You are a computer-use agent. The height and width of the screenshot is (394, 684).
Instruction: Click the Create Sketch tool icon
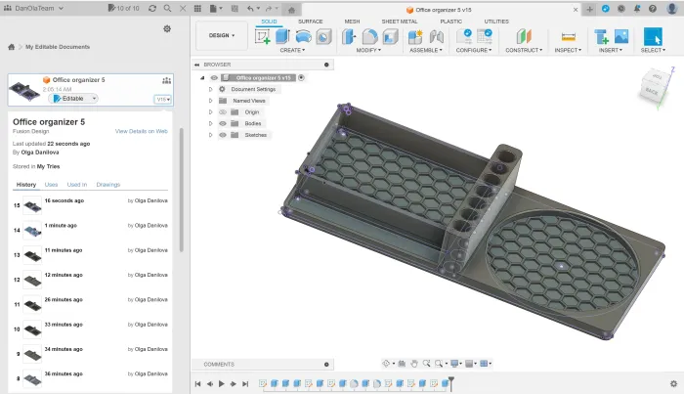pyautogui.click(x=262, y=36)
